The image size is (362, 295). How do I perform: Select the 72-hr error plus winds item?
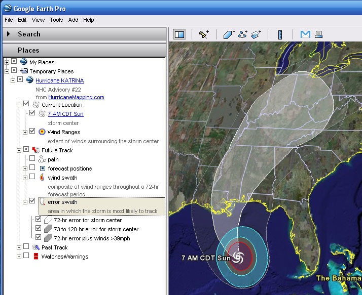point(92,238)
